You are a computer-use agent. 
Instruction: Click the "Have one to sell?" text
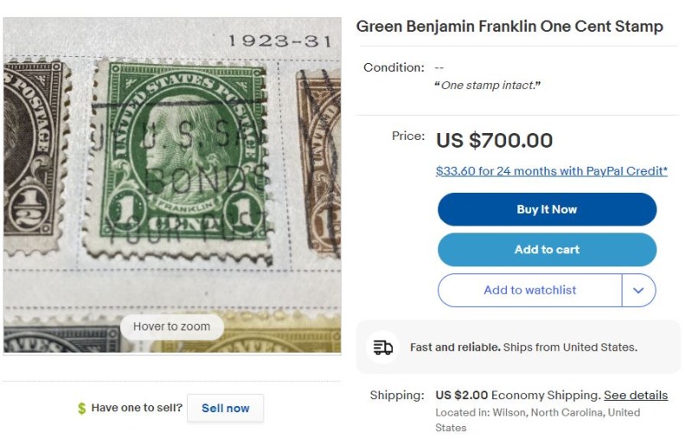click(137, 408)
